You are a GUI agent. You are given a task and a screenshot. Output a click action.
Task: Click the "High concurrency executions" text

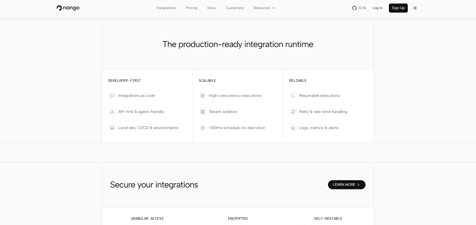coord(235,96)
